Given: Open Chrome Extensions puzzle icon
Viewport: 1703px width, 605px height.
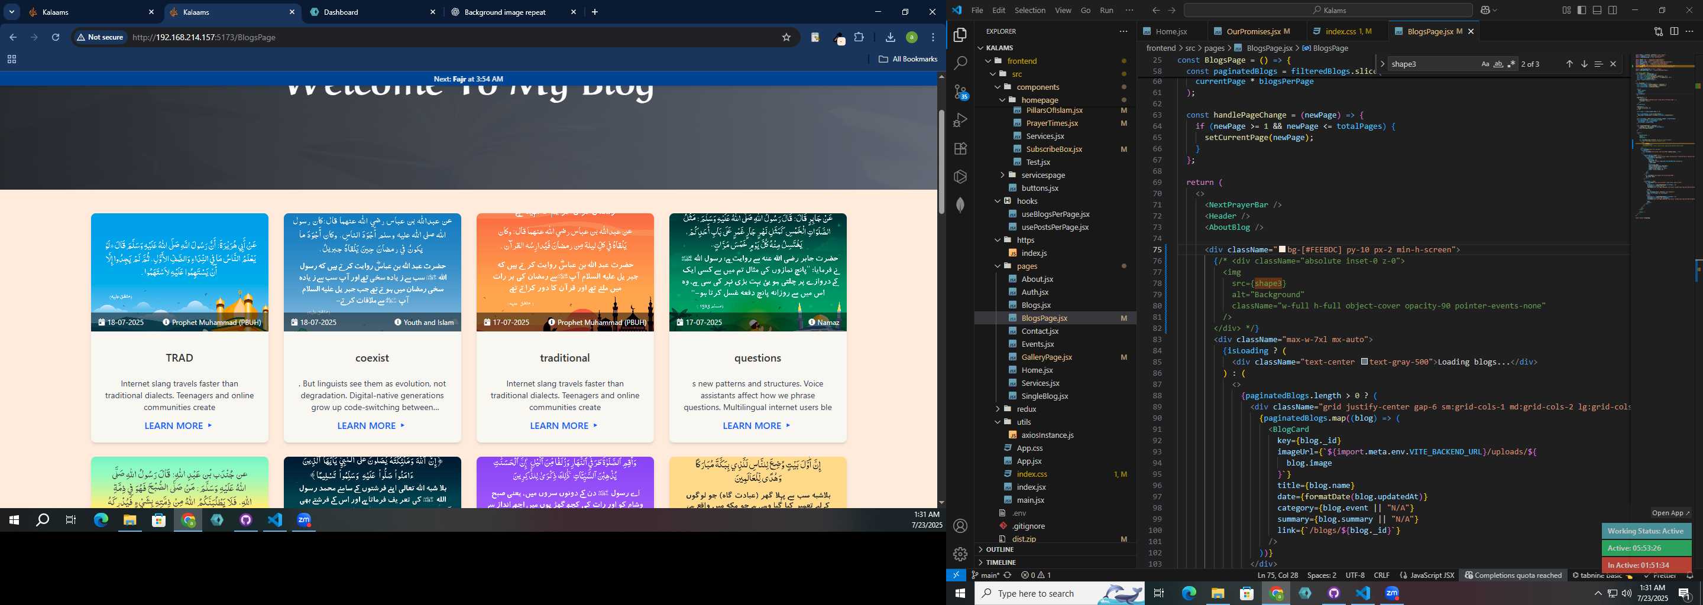Looking at the screenshot, I should coord(859,37).
